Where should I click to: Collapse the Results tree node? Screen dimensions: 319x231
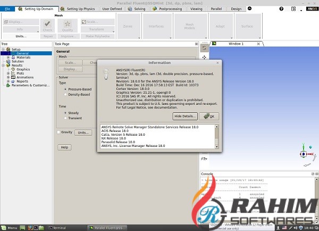[x=3, y=65]
